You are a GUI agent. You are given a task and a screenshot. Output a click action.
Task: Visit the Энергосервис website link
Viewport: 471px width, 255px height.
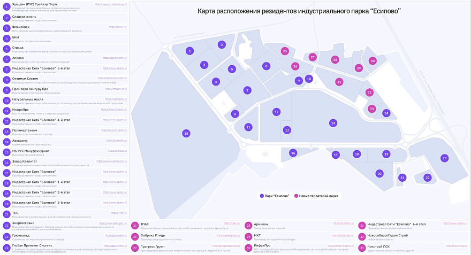[x=113, y=223]
